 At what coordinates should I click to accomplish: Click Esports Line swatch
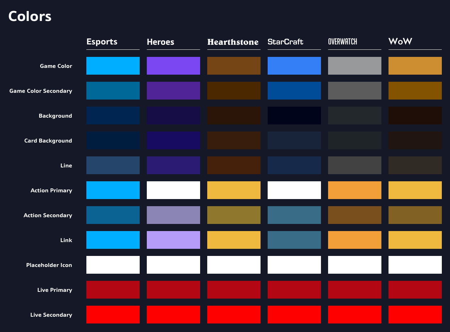113,165
